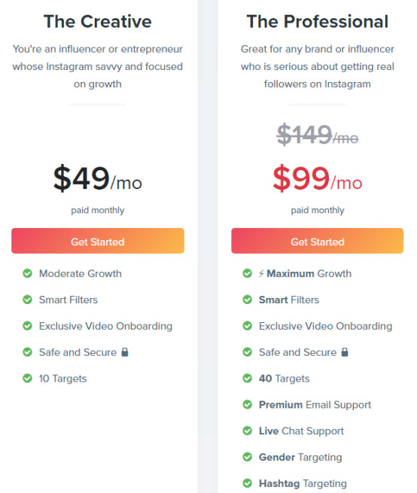Viewport: 417px width, 493px height.
Task: Click checkmark next to 40 Targets
Action: 247,378
